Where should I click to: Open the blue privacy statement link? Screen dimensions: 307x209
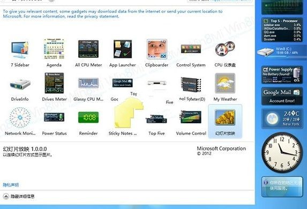(11, 185)
